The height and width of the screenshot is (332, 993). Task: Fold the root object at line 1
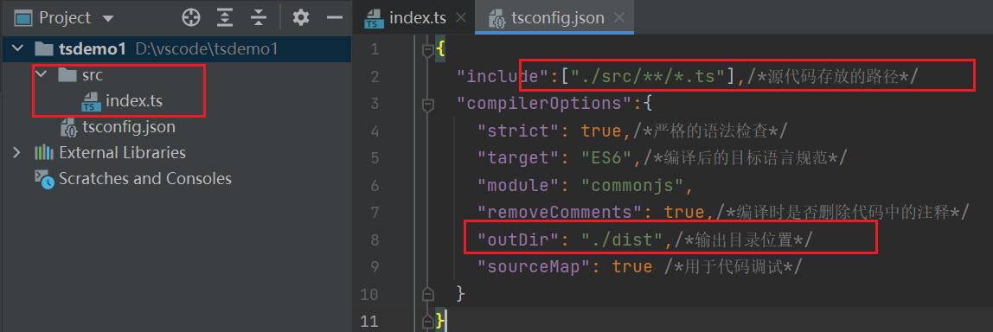427,48
